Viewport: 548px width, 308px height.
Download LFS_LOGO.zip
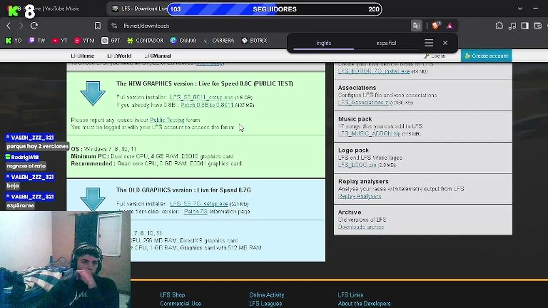[x=357, y=165]
